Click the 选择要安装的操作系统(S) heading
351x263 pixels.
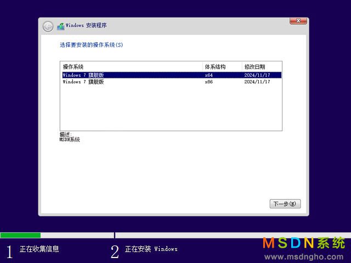pyautogui.click(x=92, y=45)
